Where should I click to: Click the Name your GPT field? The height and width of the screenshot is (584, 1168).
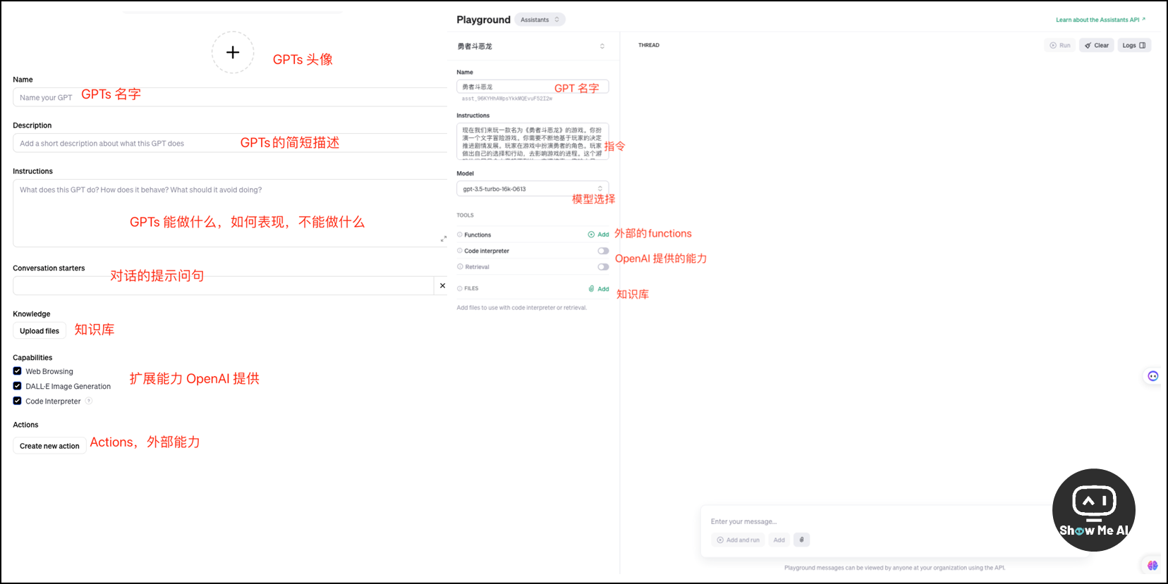(x=230, y=97)
